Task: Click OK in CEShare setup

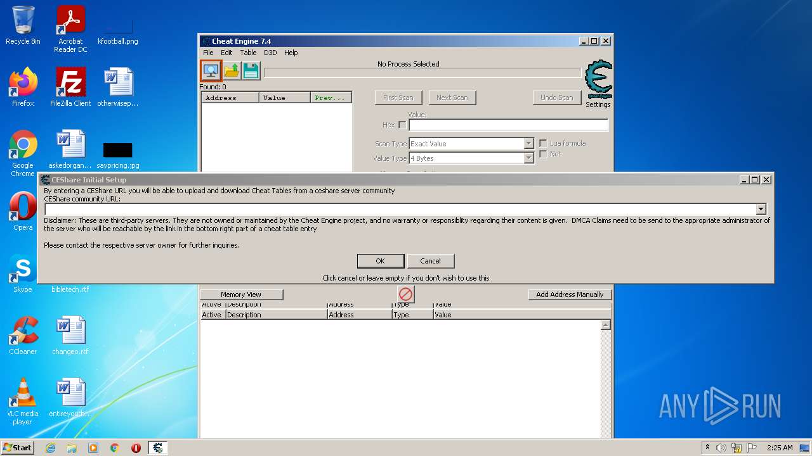Action: point(380,261)
